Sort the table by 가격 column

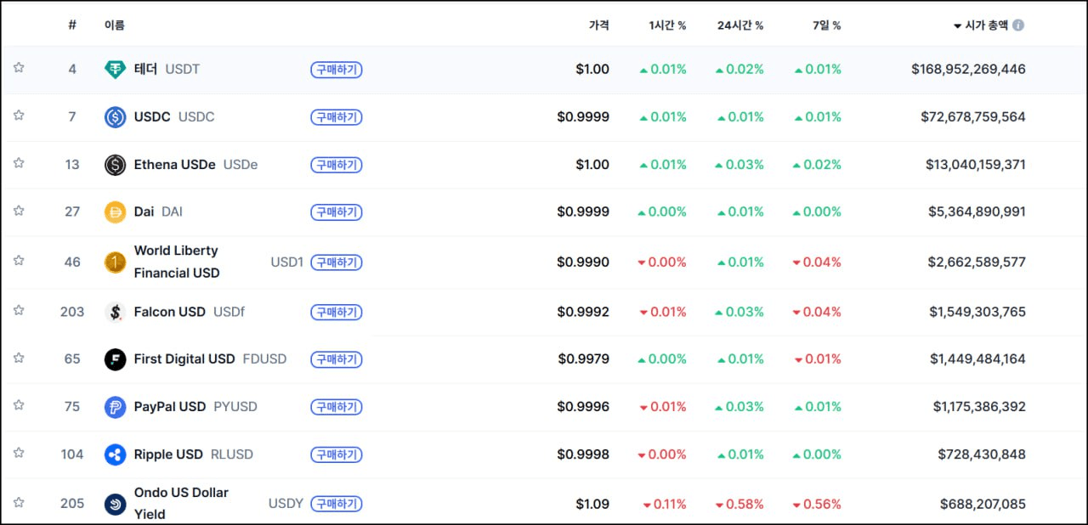(599, 25)
